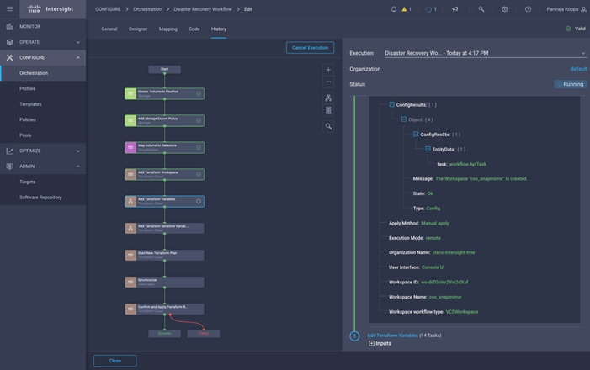Expand the OPERATE sidebar section
590x370 pixels.
(43, 42)
